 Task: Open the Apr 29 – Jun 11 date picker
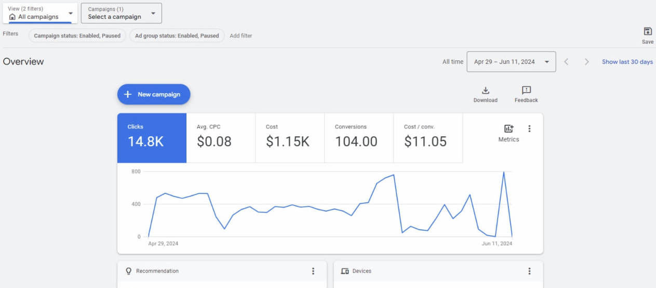tap(511, 62)
